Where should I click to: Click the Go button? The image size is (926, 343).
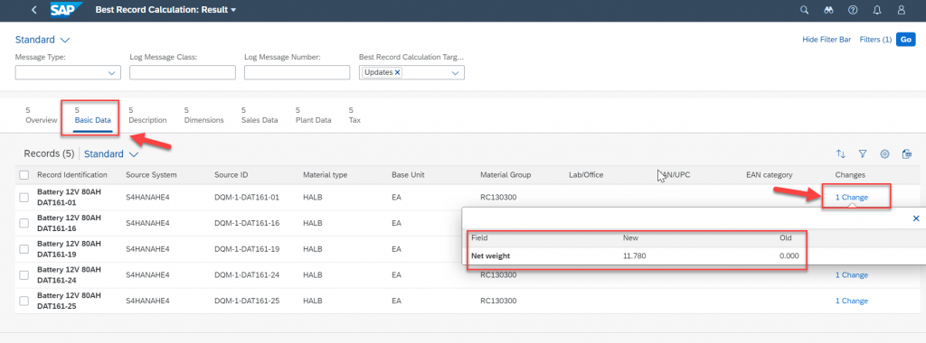pyautogui.click(x=906, y=40)
